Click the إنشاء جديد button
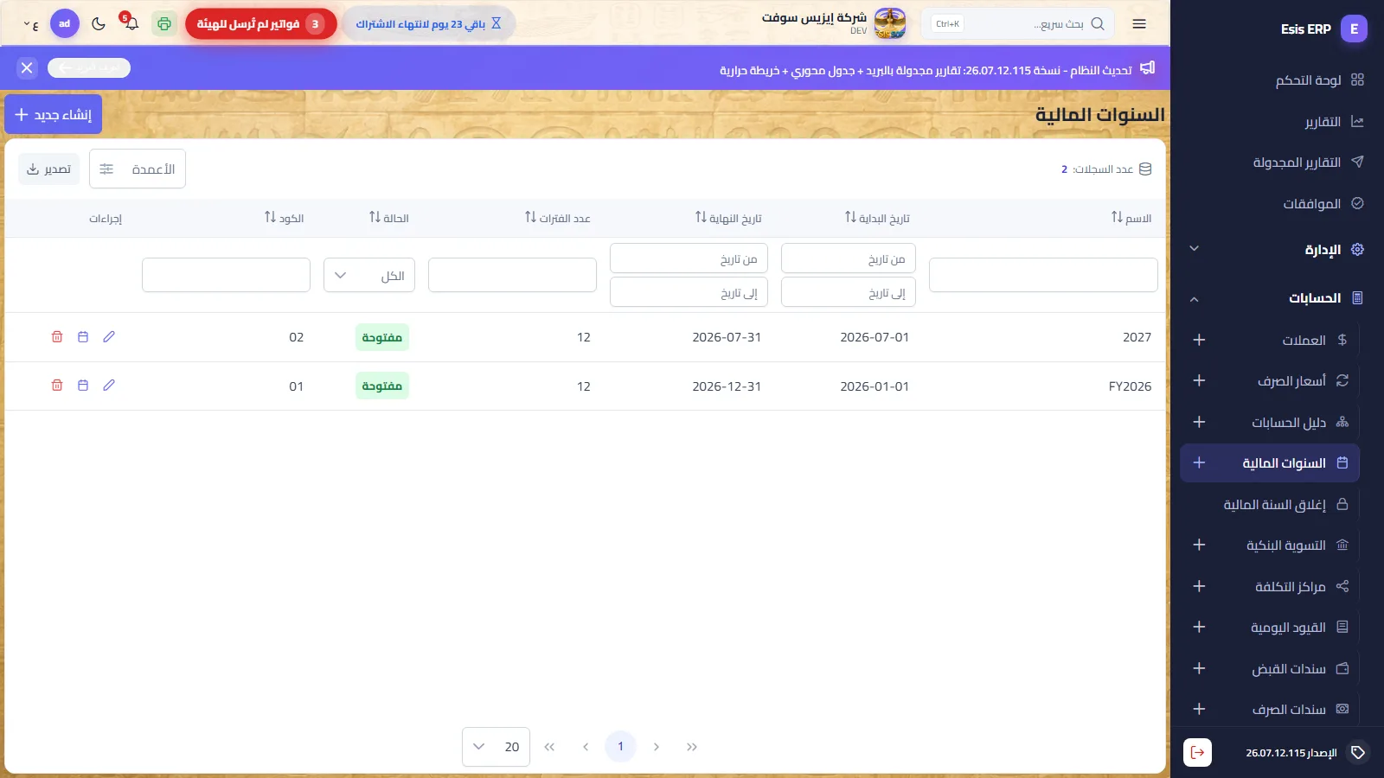 (x=54, y=114)
